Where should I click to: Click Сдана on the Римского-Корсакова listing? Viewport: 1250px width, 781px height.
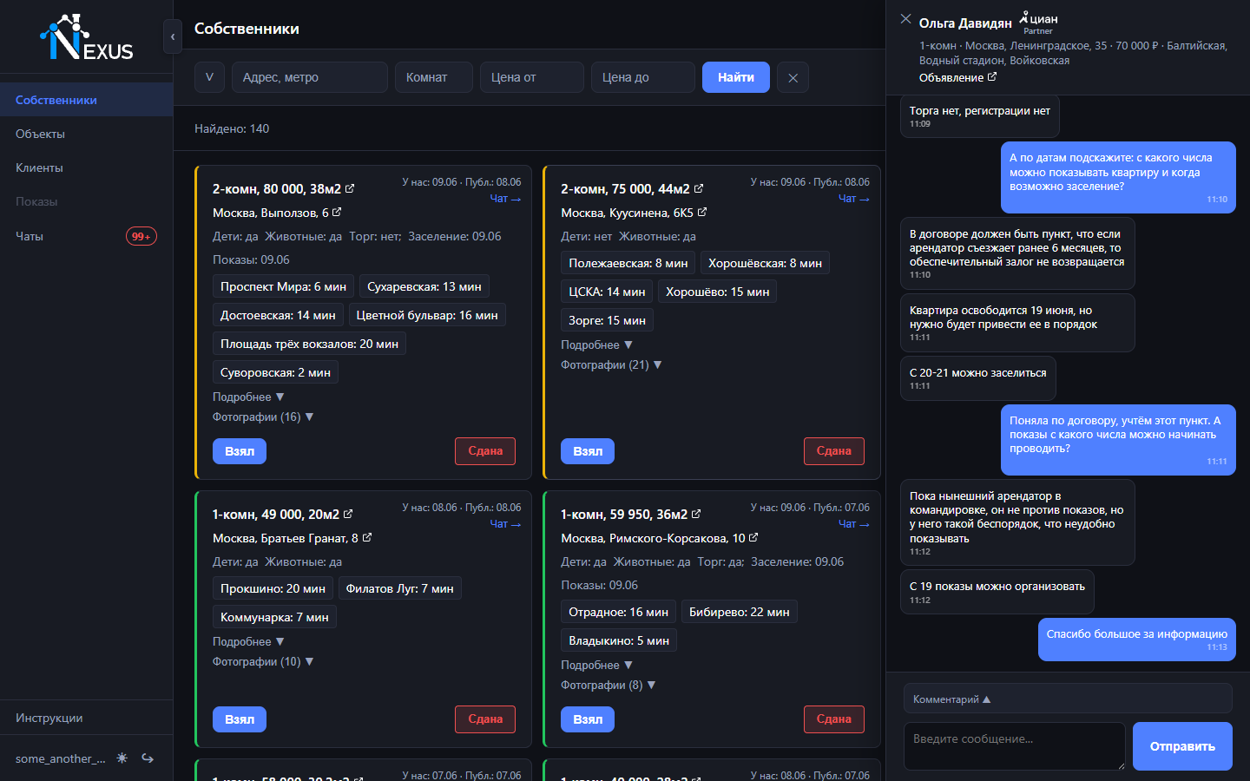pos(833,719)
